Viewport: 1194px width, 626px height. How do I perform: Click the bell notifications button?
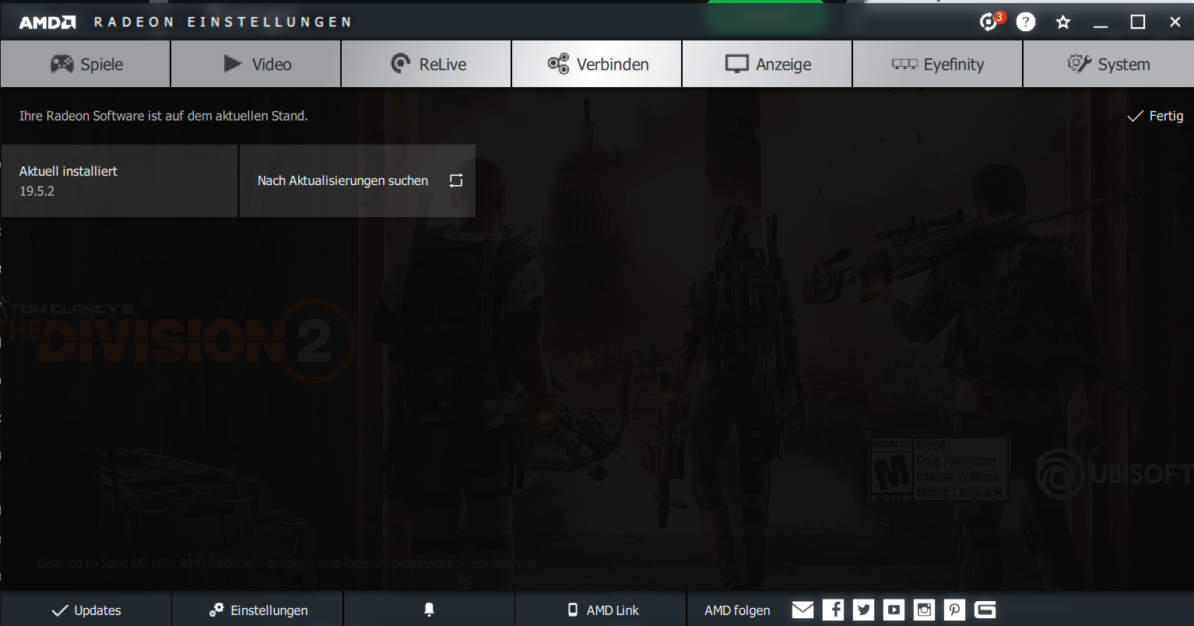429,610
